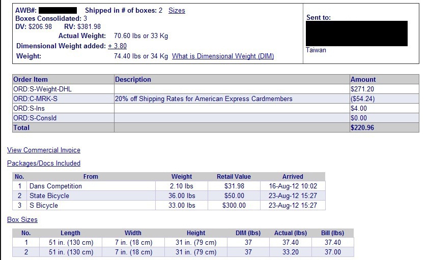Click the American Express 20% off description
The image size is (428, 260).
[x=204, y=99]
